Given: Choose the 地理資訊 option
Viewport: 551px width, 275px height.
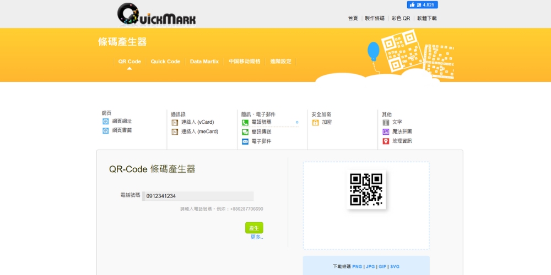Looking at the screenshot, I should pos(402,141).
